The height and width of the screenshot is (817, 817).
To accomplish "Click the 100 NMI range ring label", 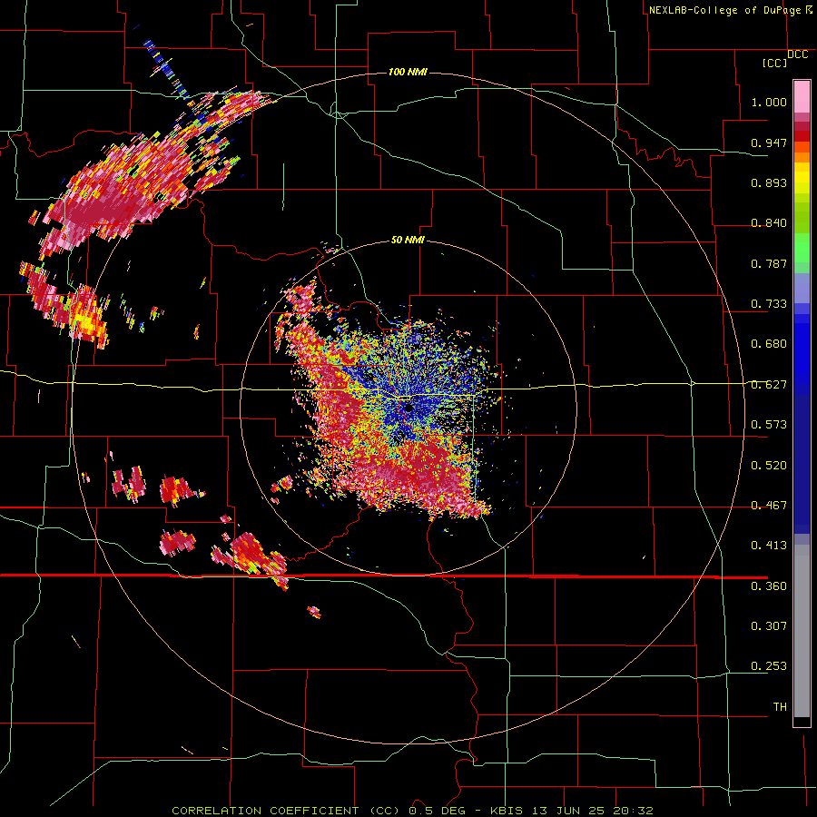I will [408, 72].
